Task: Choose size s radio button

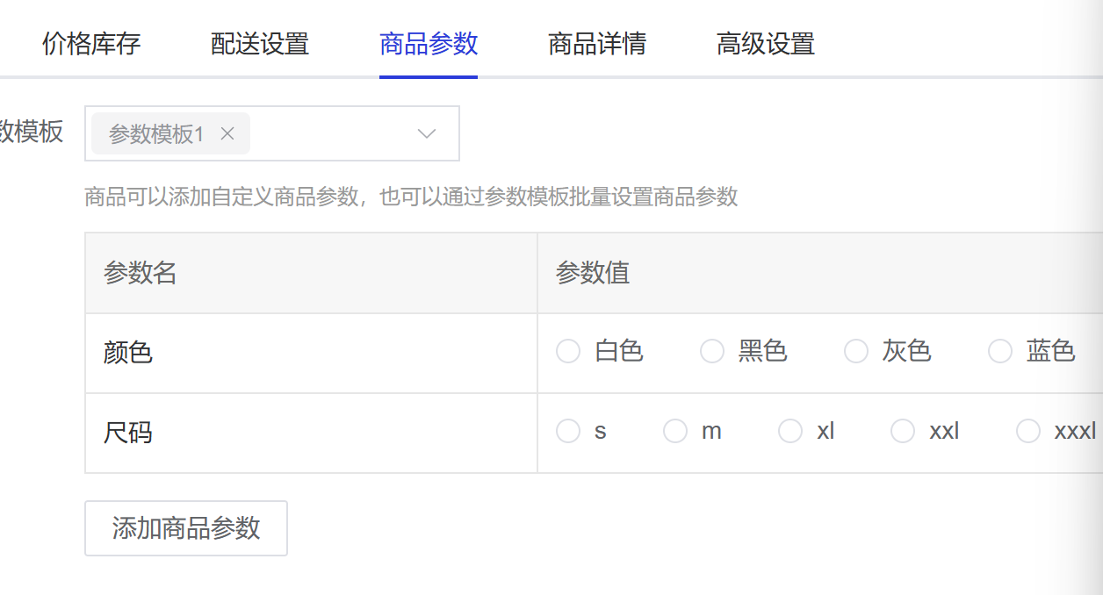Action: 568,431
